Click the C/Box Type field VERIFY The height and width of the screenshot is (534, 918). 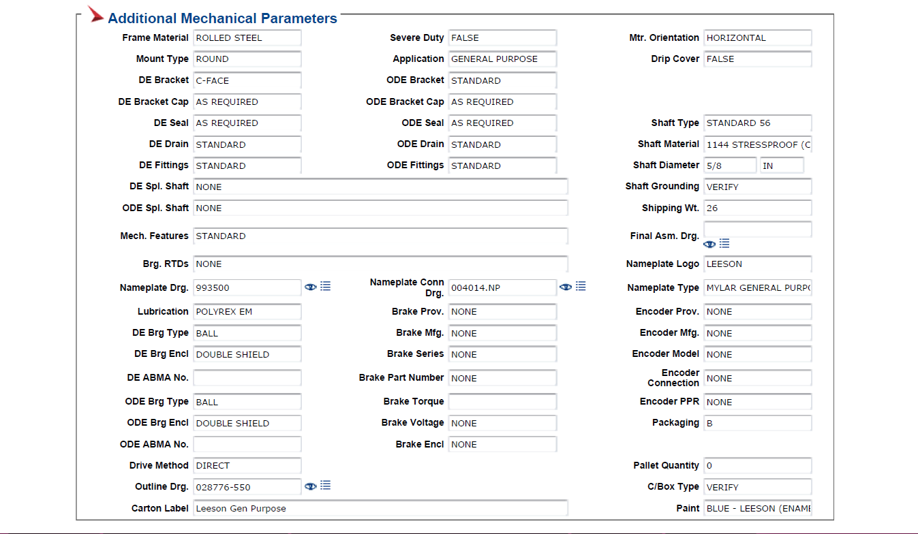click(x=758, y=487)
